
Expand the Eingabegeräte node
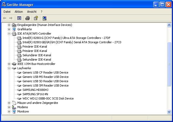click(x=9, y=25)
